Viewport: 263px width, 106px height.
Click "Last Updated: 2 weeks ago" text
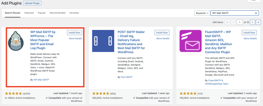tap(242, 93)
